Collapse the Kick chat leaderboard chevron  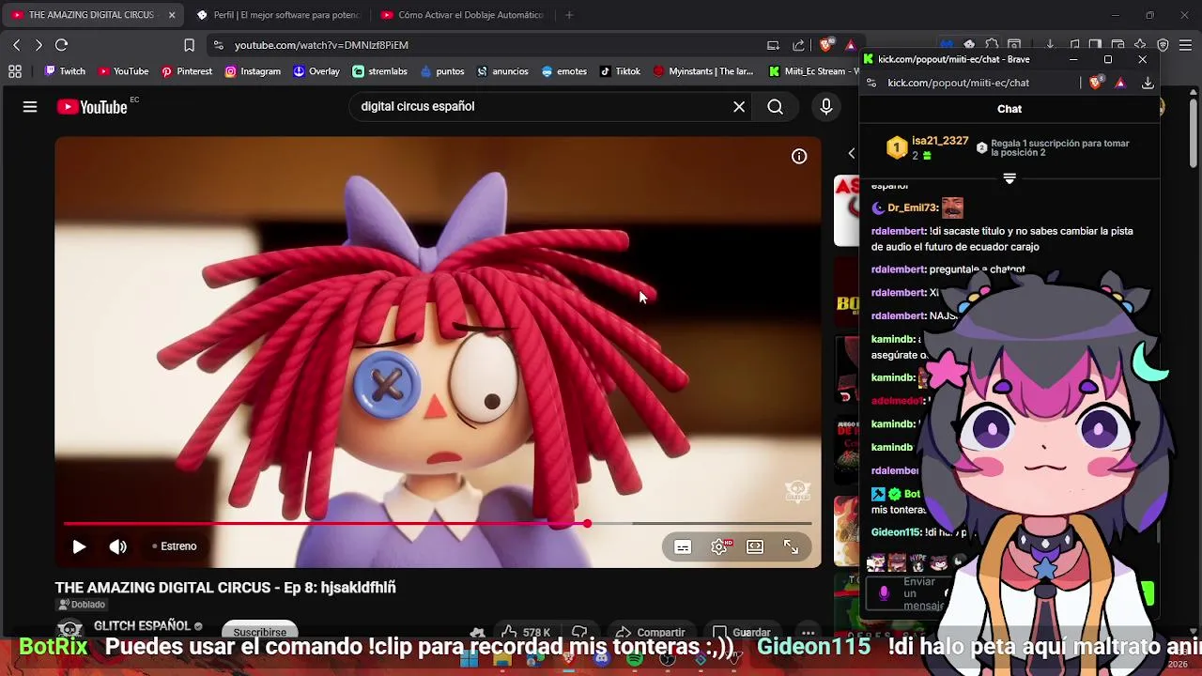pyautogui.click(x=1009, y=178)
